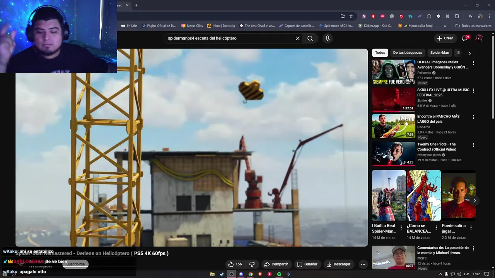Advance the Shorts shelf with next arrow
Screen dimensions: 495x278
point(474,201)
